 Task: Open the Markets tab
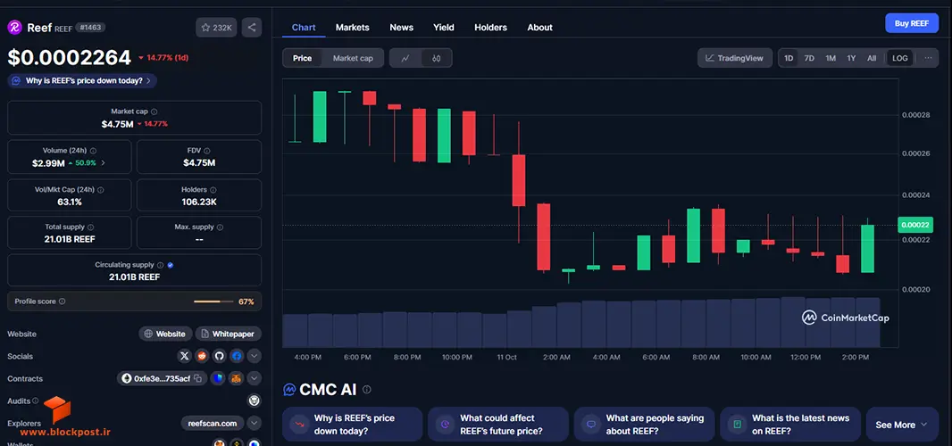[x=353, y=28]
